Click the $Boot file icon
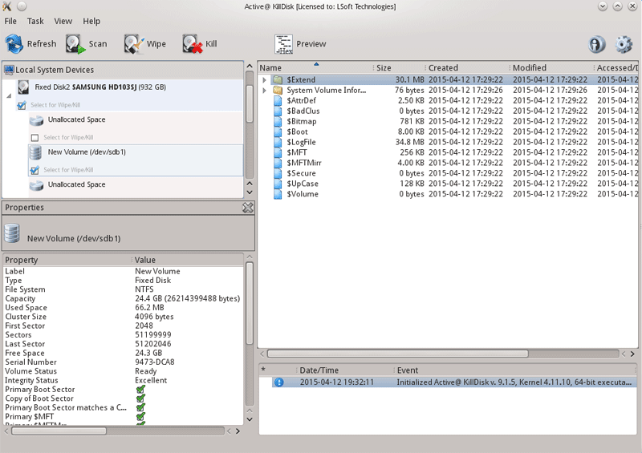642x453 pixels. coord(278,131)
